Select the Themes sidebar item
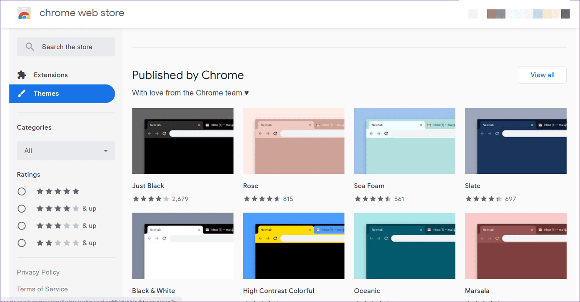580x302 pixels. pos(62,94)
